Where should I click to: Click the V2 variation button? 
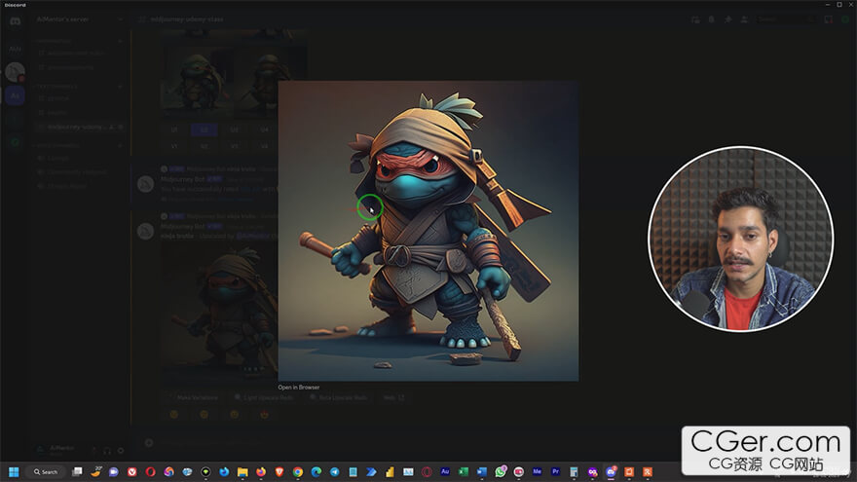pos(205,146)
